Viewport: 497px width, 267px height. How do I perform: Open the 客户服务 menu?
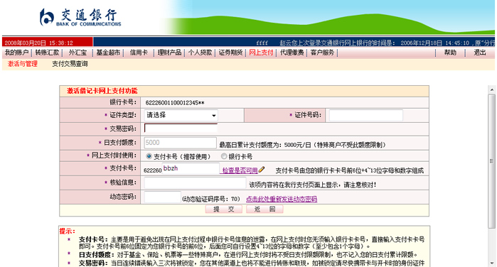pos(322,53)
